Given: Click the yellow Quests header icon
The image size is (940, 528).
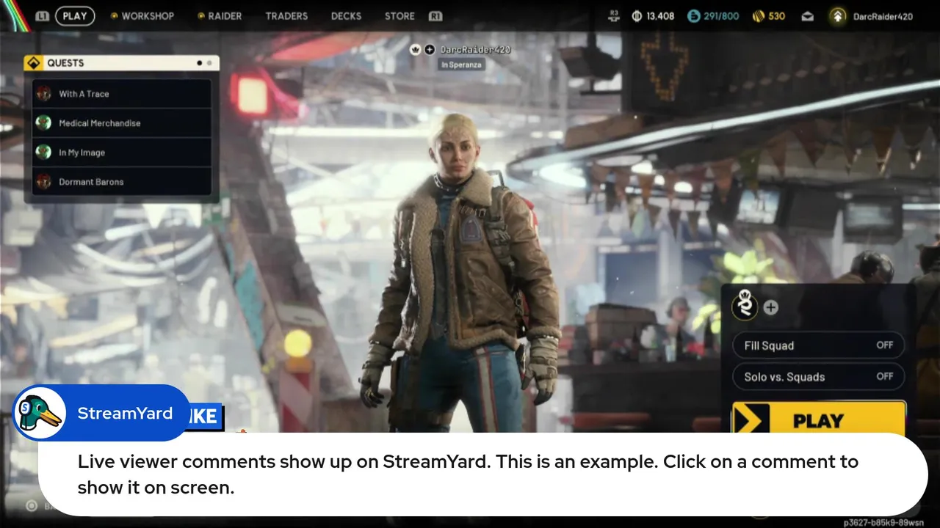Looking at the screenshot, I should coord(33,63).
